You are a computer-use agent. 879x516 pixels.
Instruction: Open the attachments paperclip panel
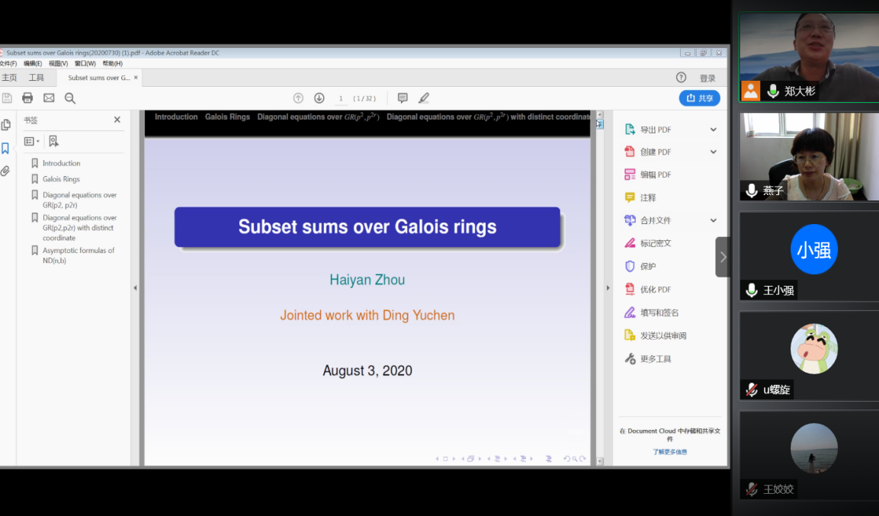point(6,171)
